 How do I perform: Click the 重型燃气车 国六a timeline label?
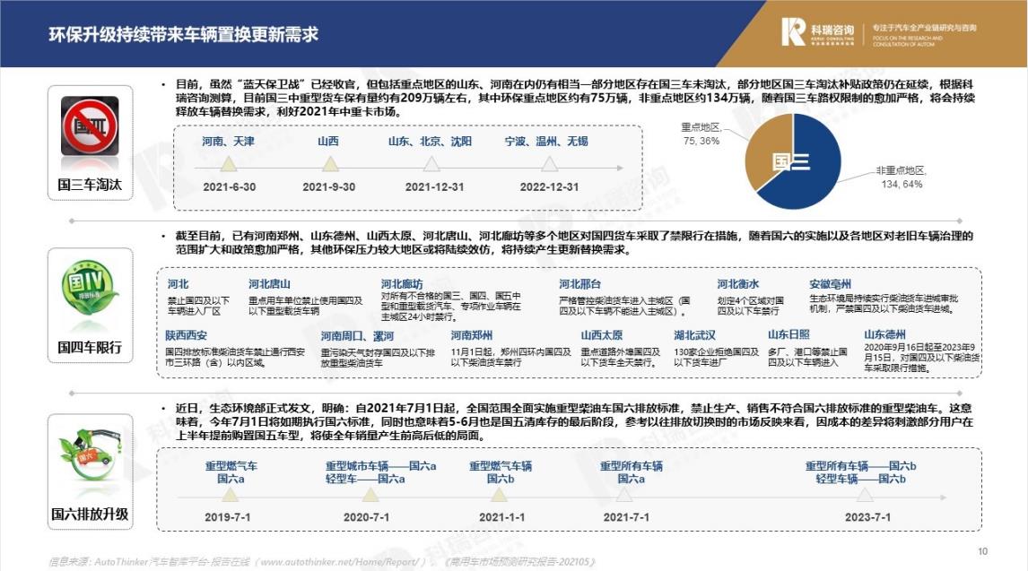pos(231,472)
